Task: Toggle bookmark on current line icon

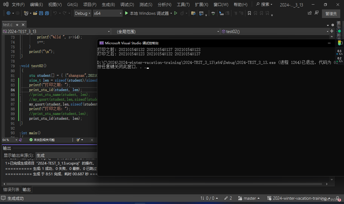Action: click(249, 13)
